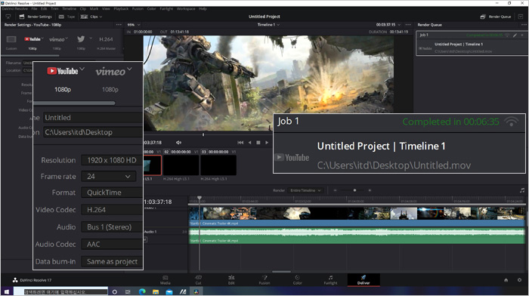
Task: Click the C:\Users\itd\Desktop location field
Action: tap(93, 132)
